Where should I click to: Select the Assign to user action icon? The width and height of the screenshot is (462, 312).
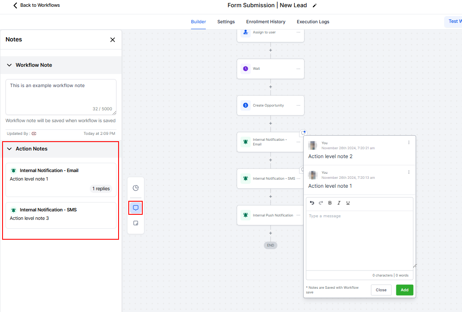pos(246,33)
